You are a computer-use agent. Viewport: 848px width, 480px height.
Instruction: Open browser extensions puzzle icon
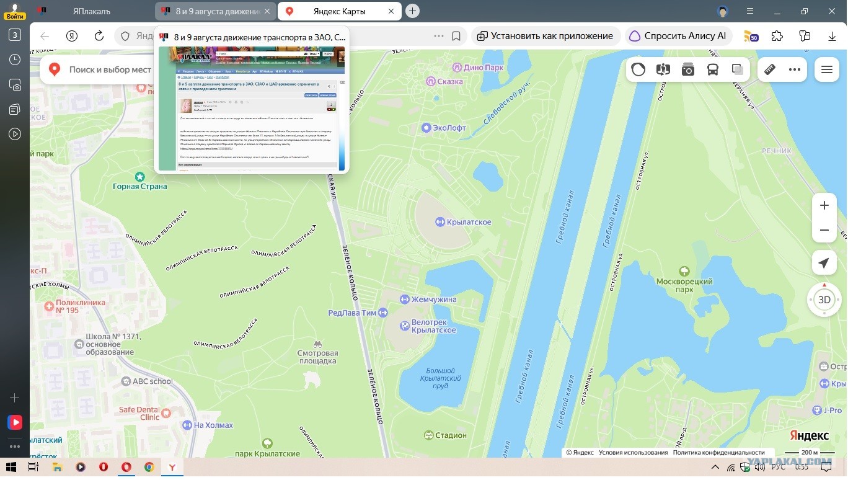coord(778,36)
